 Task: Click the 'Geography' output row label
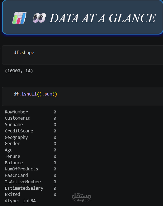16,138
